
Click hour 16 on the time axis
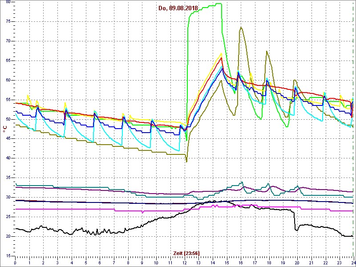point(241,263)
